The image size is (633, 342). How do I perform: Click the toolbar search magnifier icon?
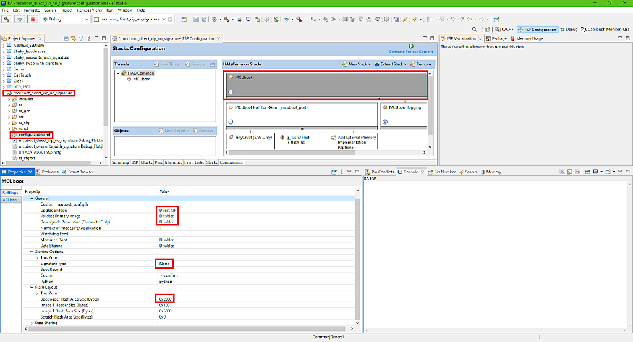coord(474,29)
